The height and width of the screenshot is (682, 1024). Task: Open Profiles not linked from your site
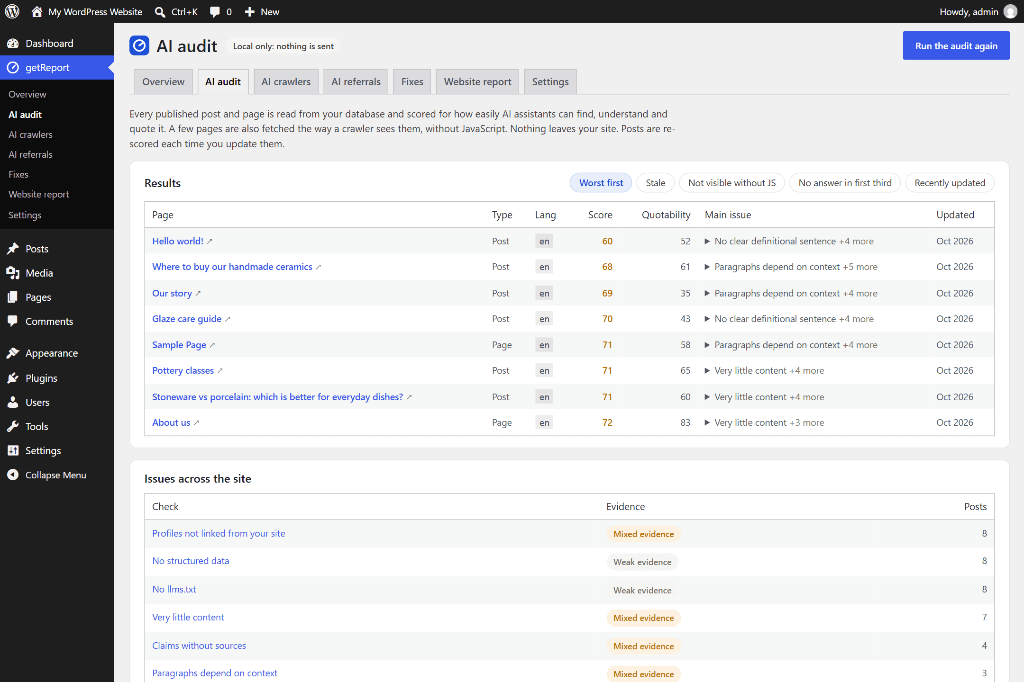[x=219, y=533]
